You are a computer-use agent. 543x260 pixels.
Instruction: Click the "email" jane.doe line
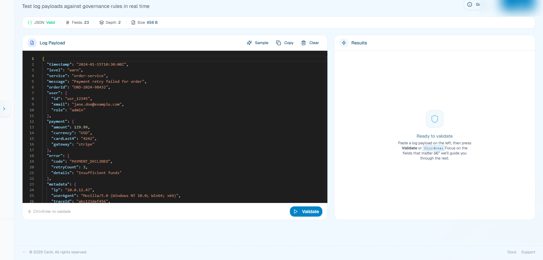click(x=87, y=104)
